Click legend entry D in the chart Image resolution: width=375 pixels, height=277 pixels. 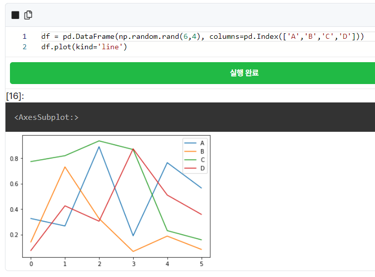click(x=202, y=168)
